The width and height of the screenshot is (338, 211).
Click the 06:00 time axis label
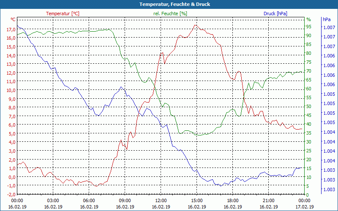(89, 201)
